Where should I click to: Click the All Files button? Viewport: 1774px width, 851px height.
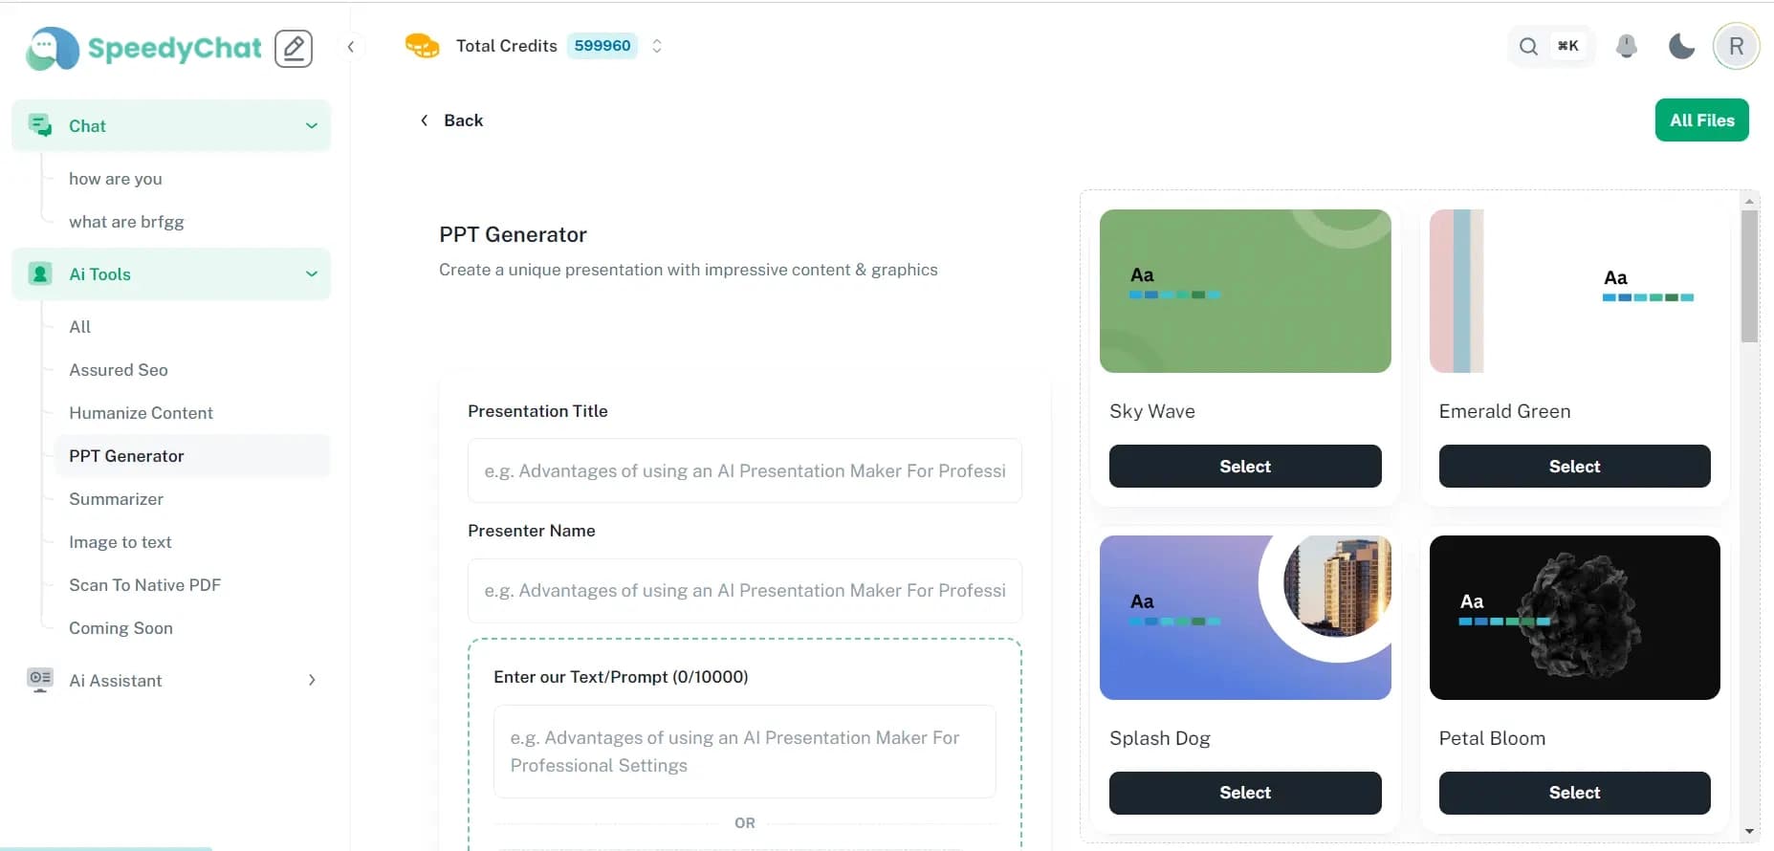click(1701, 120)
